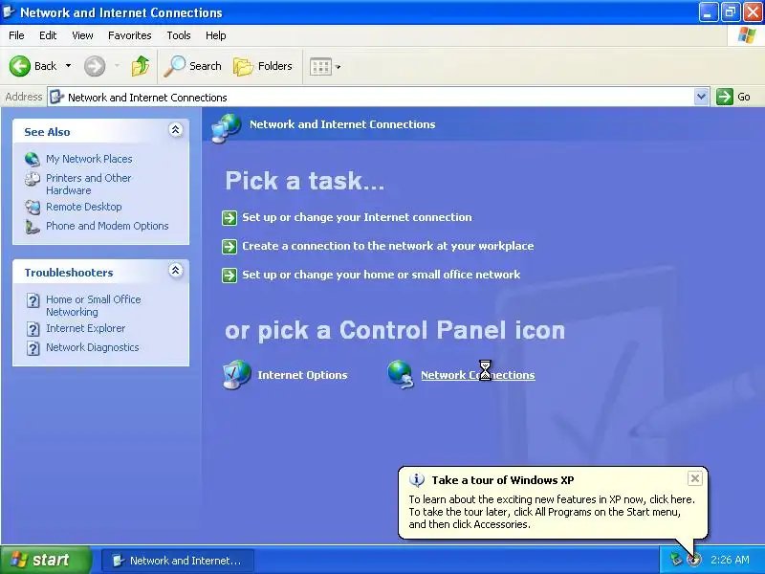Collapse the Troubleshooters panel
The height and width of the screenshot is (574, 765).
(x=176, y=271)
